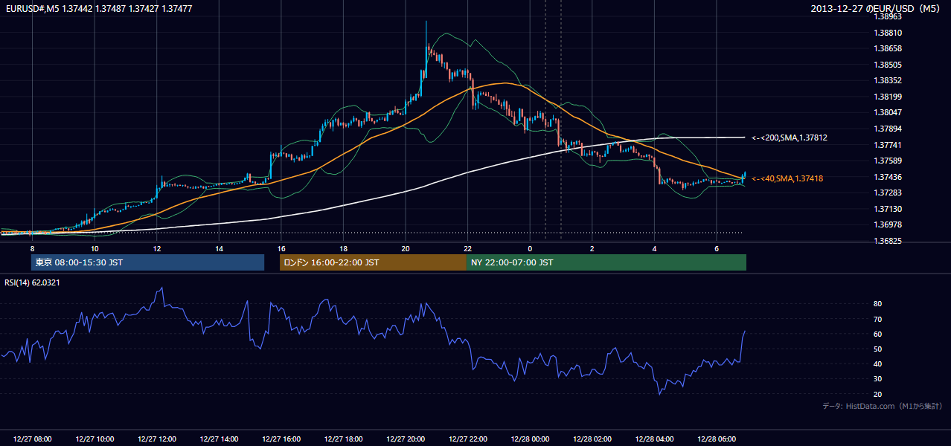Click hour label 18 on price chart axis
The image size is (951, 446).
[343, 248]
